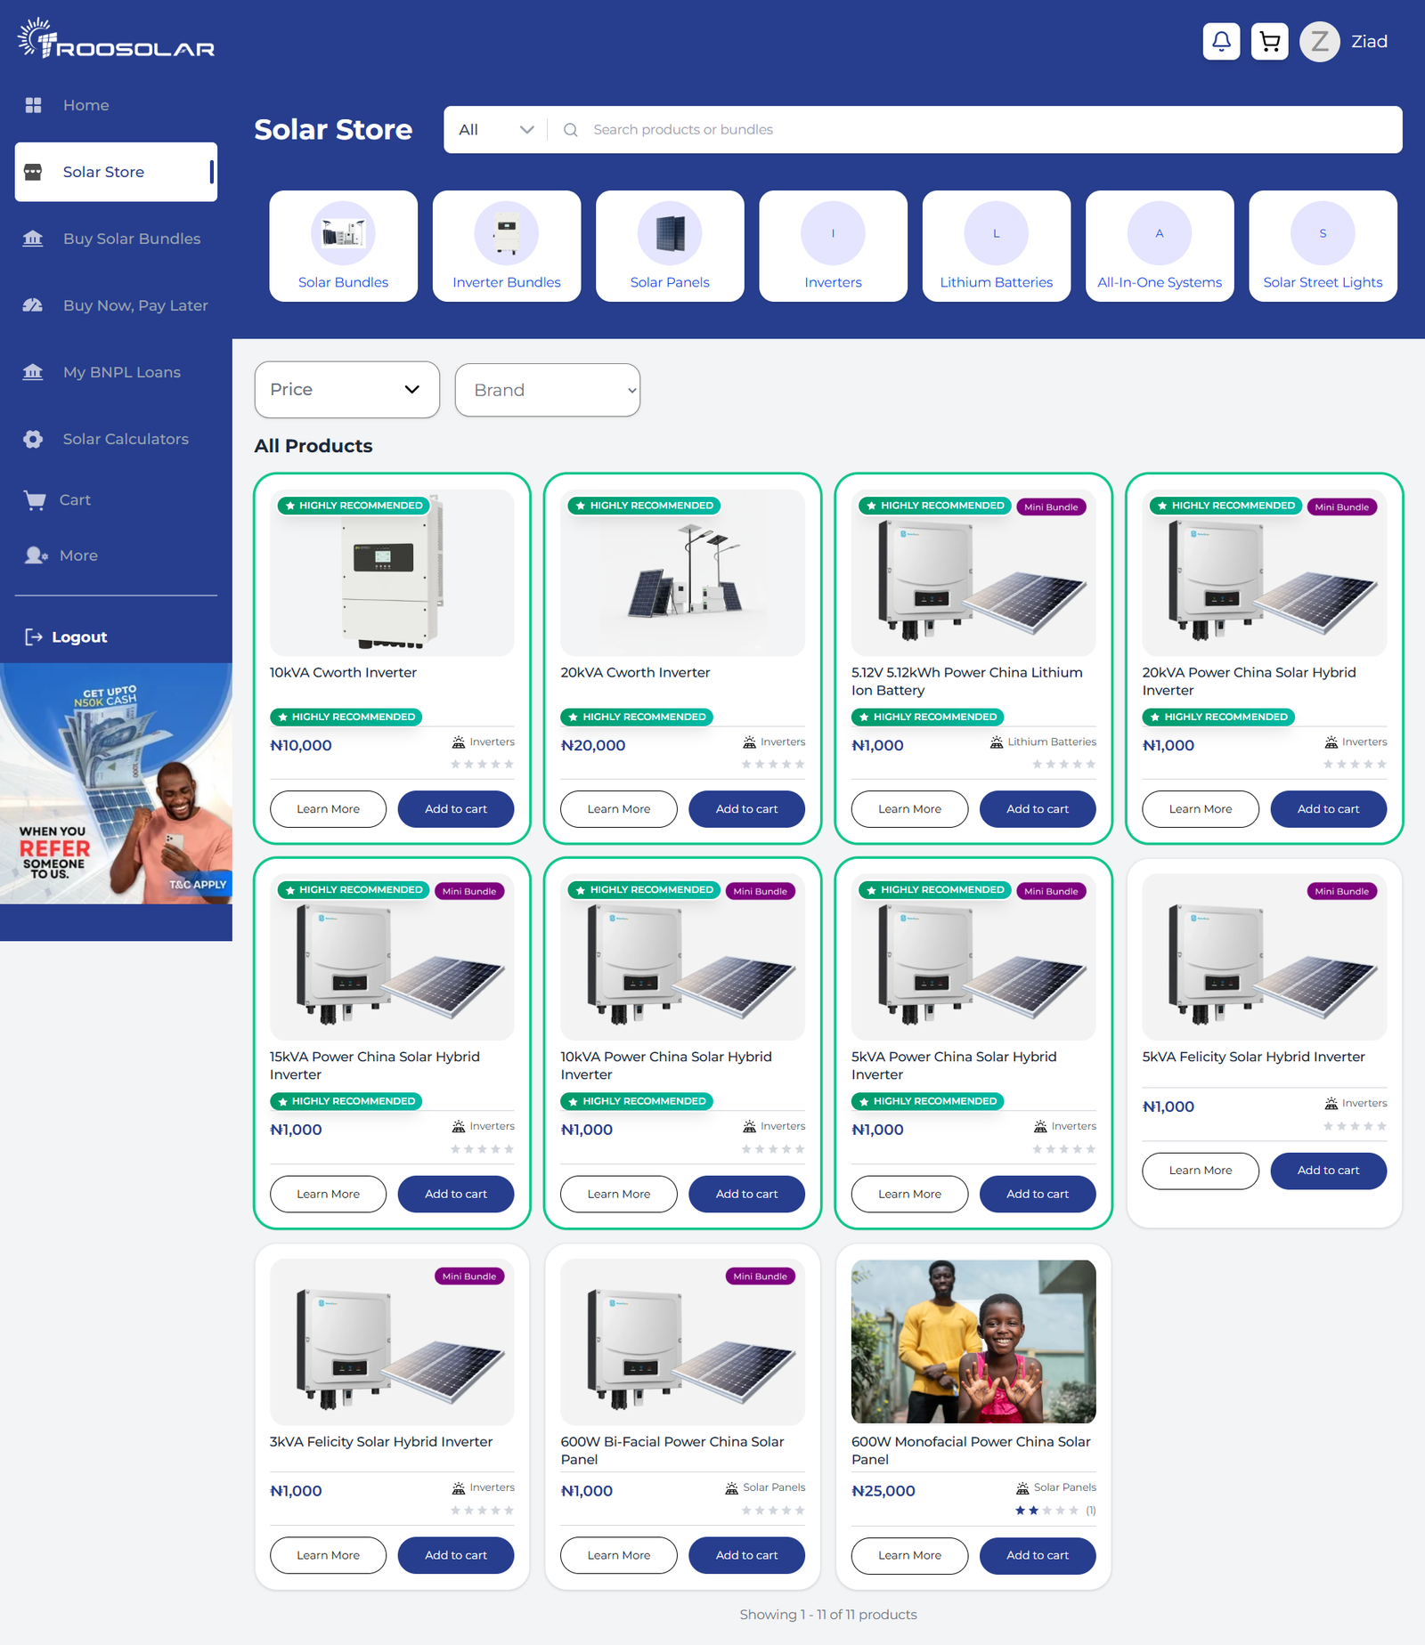Open the All category selector in the search bar
Image resolution: width=1425 pixels, height=1645 pixels.
pyautogui.click(x=494, y=129)
